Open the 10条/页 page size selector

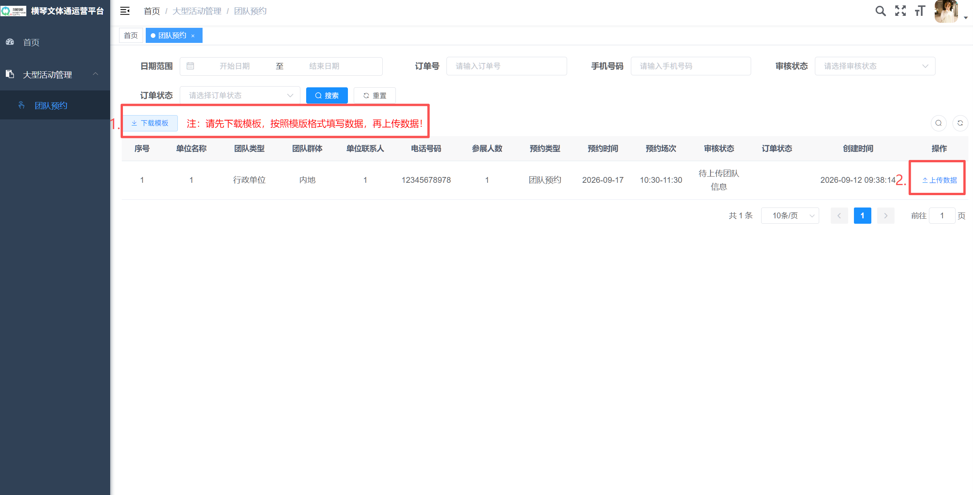[790, 216]
